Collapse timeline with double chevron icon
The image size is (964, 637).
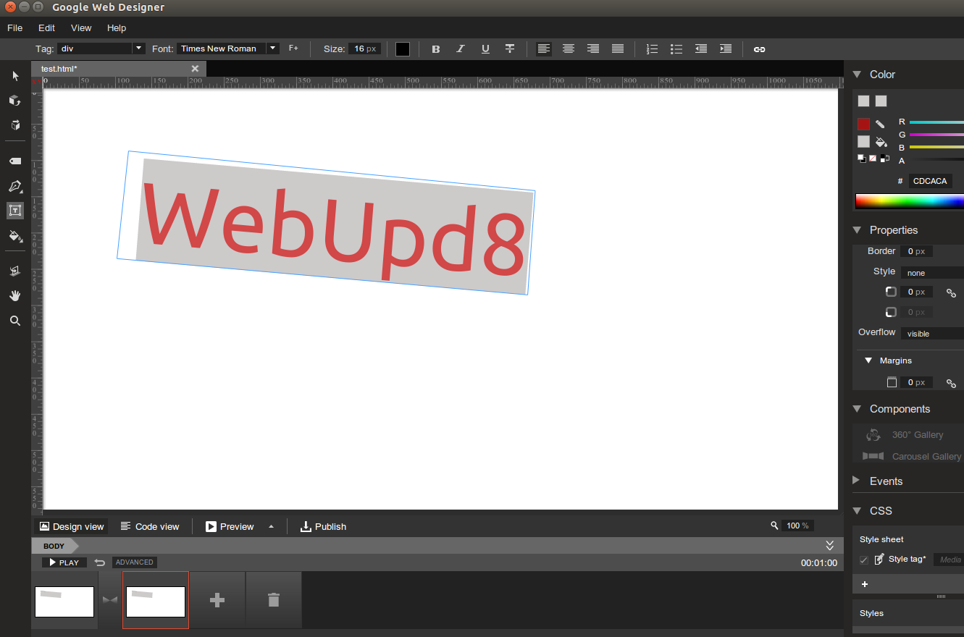click(x=830, y=545)
